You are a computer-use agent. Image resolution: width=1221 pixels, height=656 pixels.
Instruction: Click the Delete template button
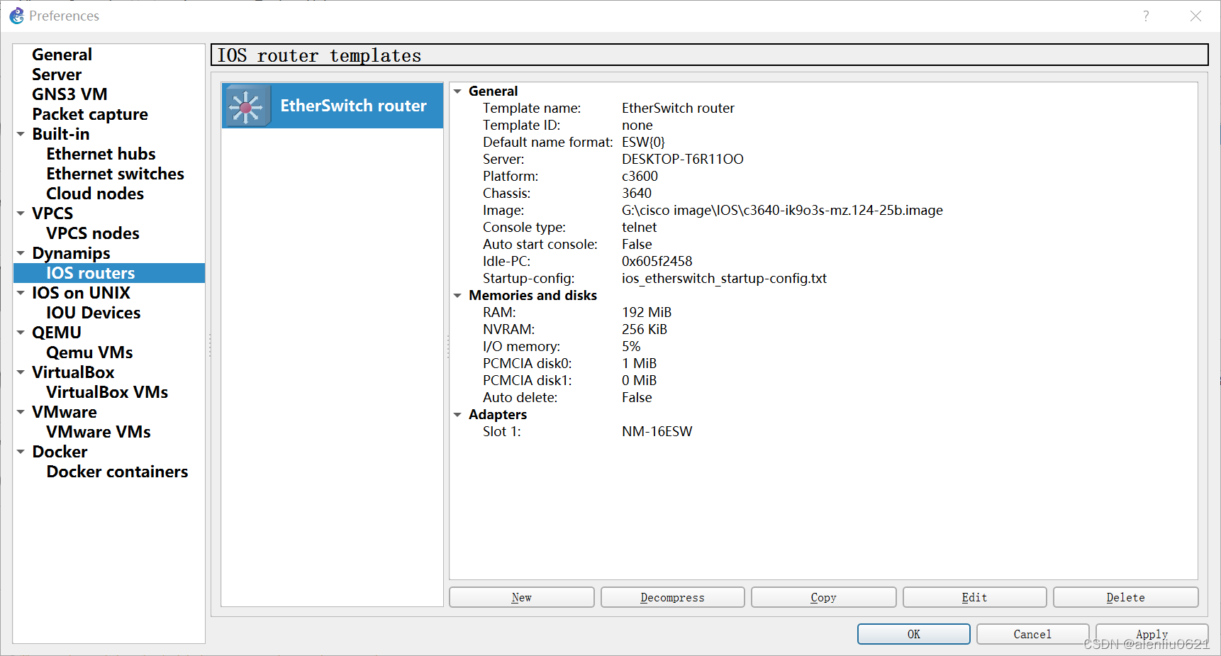pos(1126,597)
